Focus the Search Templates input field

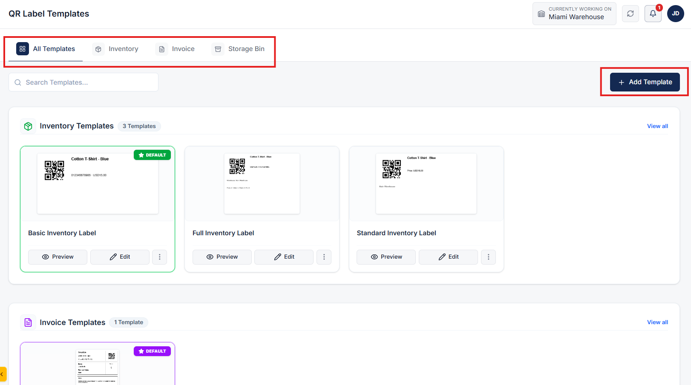[x=83, y=82]
